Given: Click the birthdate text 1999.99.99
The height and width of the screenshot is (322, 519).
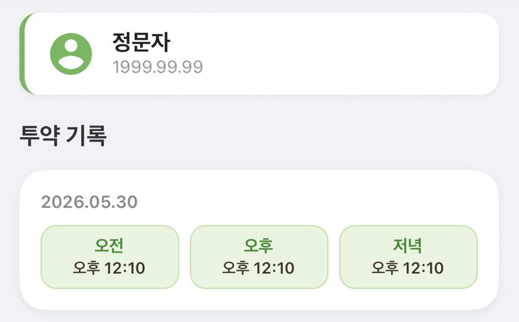Looking at the screenshot, I should coord(157,67).
